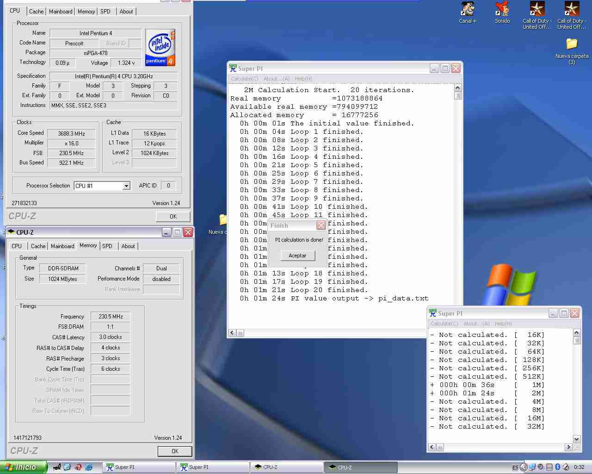Click scroll-up arrow in the 2M calculation Super PI window
The height and width of the screenshot is (474, 592).
pos(458,88)
